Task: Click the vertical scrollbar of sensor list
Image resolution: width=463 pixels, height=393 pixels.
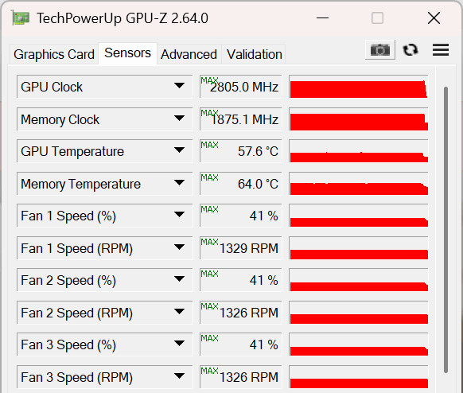Action: (x=445, y=230)
